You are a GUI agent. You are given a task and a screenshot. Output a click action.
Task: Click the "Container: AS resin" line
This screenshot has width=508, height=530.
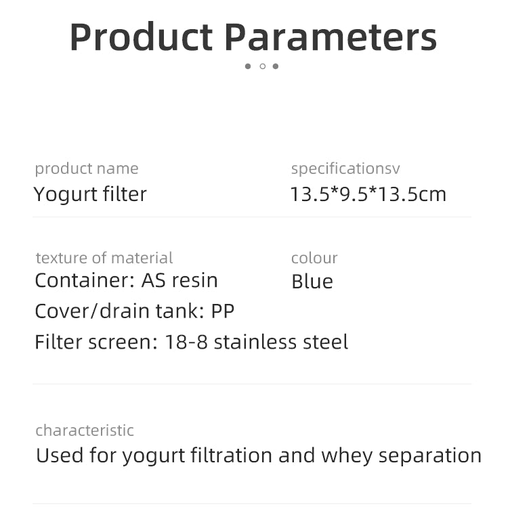point(126,280)
